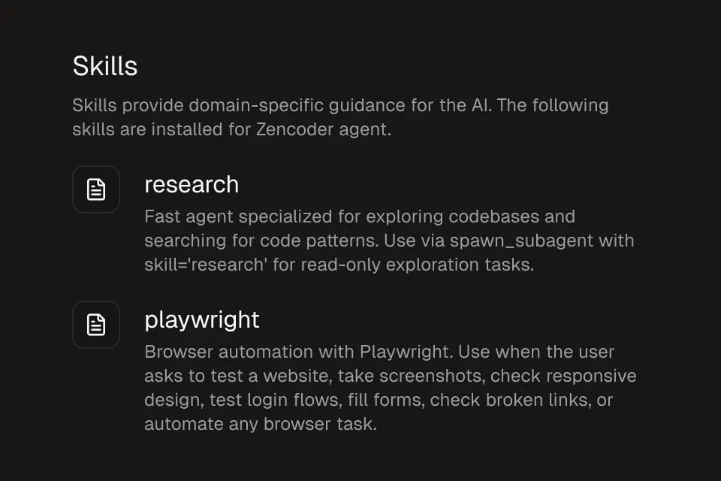
Task: Open the research skill title
Action: [x=192, y=184]
